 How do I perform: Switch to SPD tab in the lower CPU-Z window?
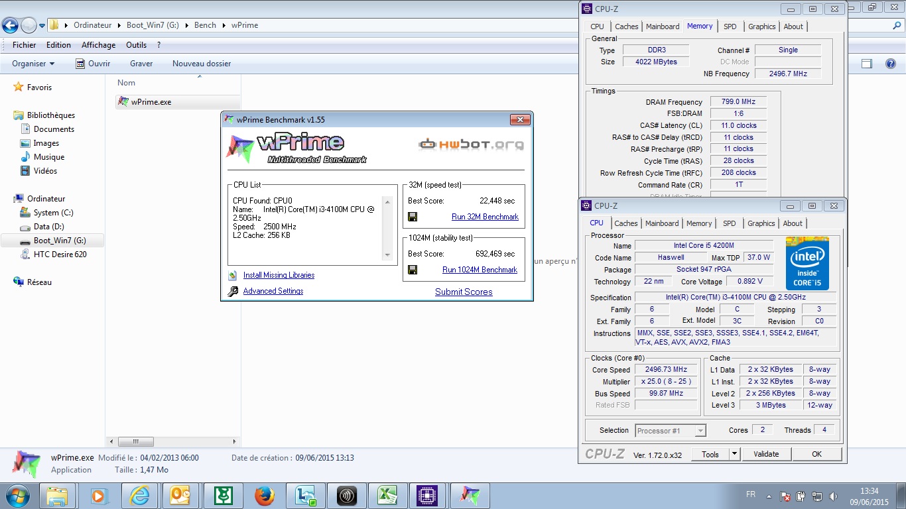tap(729, 223)
